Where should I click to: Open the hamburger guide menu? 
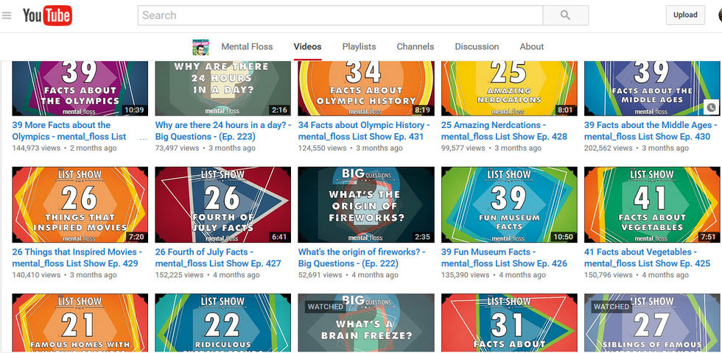tap(7, 15)
